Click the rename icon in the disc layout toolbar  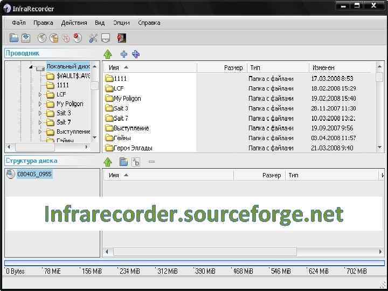click(136, 162)
